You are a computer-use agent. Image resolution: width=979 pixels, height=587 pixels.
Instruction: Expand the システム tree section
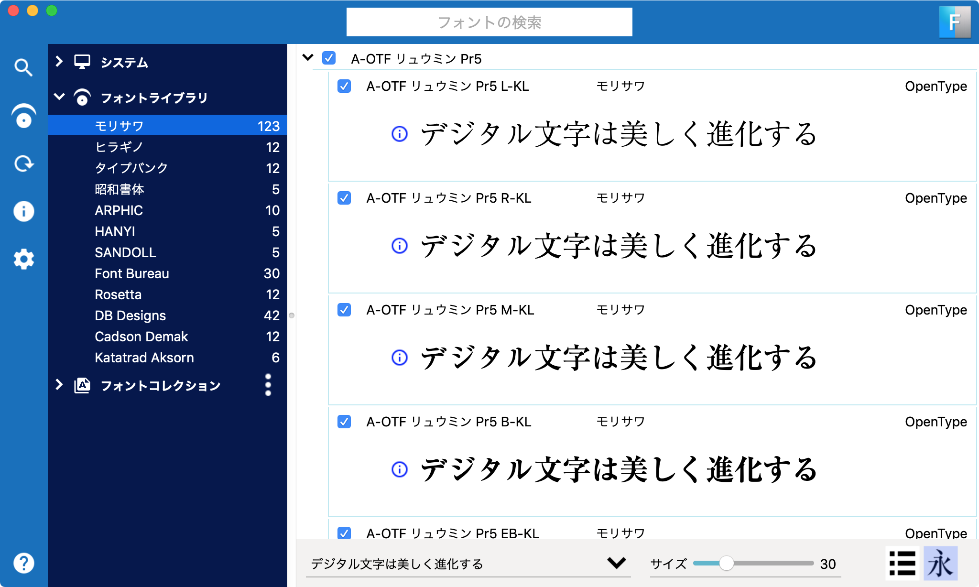tap(59, 61)
